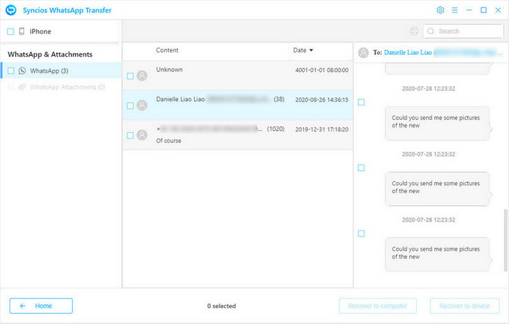The width and height of the screenshot is (509, 324).
Task: Select the conversation ending with Of course
Action: pyautogui.click(x=238, y=135)
